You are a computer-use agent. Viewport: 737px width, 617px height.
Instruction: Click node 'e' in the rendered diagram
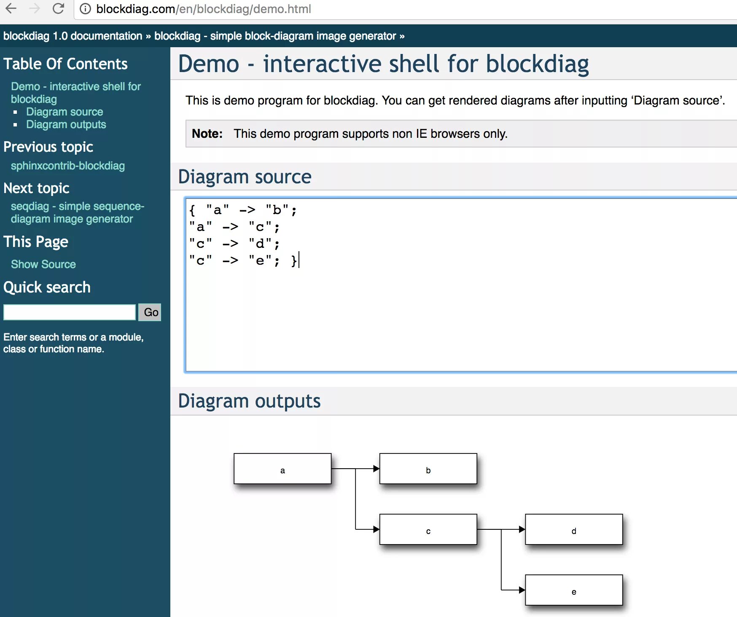click(574, 590)
